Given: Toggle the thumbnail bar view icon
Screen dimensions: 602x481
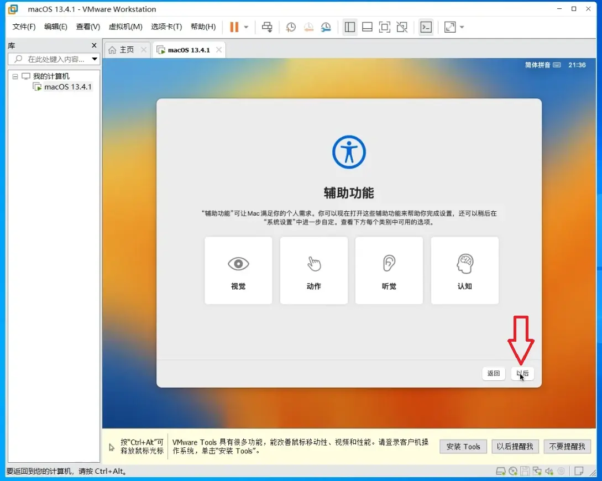Looking at the screenshot, I should pos(367,27).
